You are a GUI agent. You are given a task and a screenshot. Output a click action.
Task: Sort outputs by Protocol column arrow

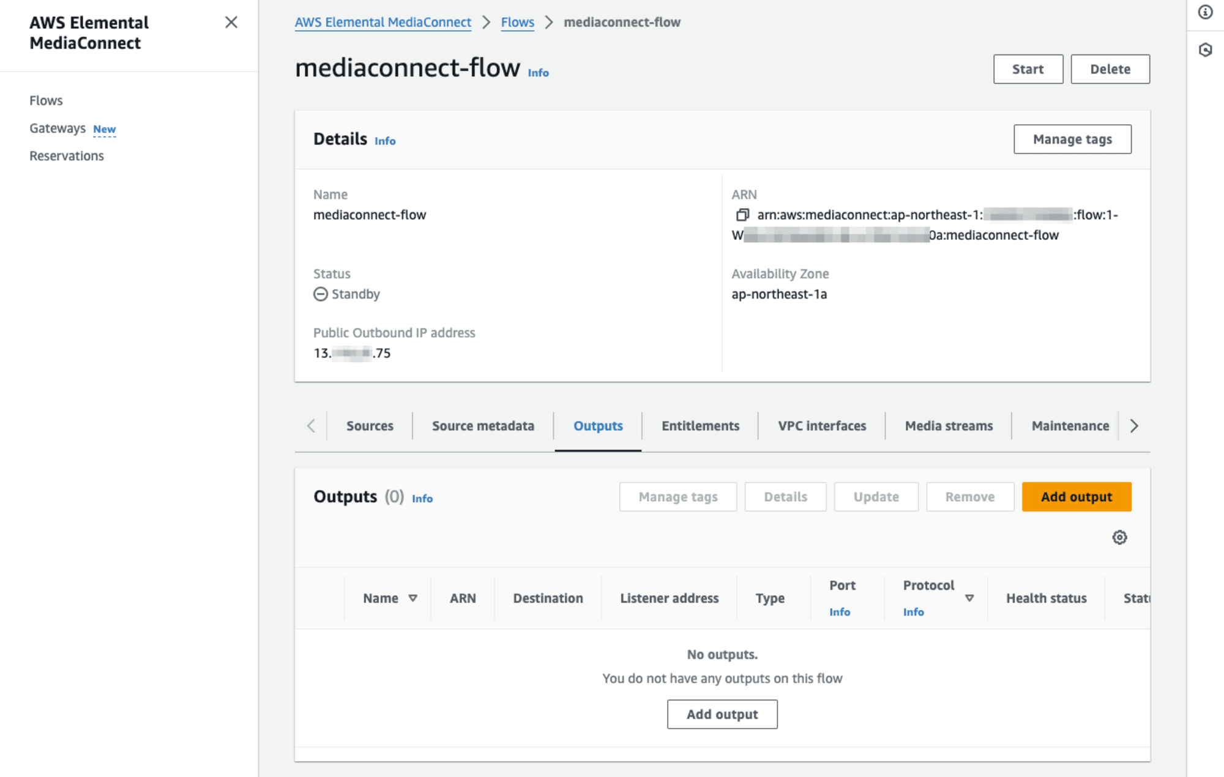coord(969,598)
